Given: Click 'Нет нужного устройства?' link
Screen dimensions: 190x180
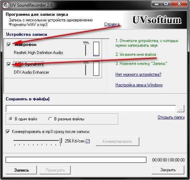Looking at the screenshot, I should click(x=138, y=74).
